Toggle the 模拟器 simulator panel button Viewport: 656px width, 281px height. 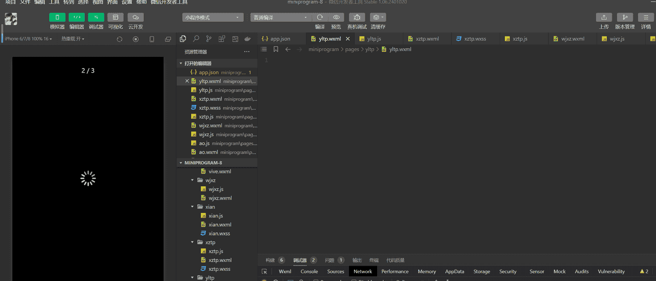[57, 17]
